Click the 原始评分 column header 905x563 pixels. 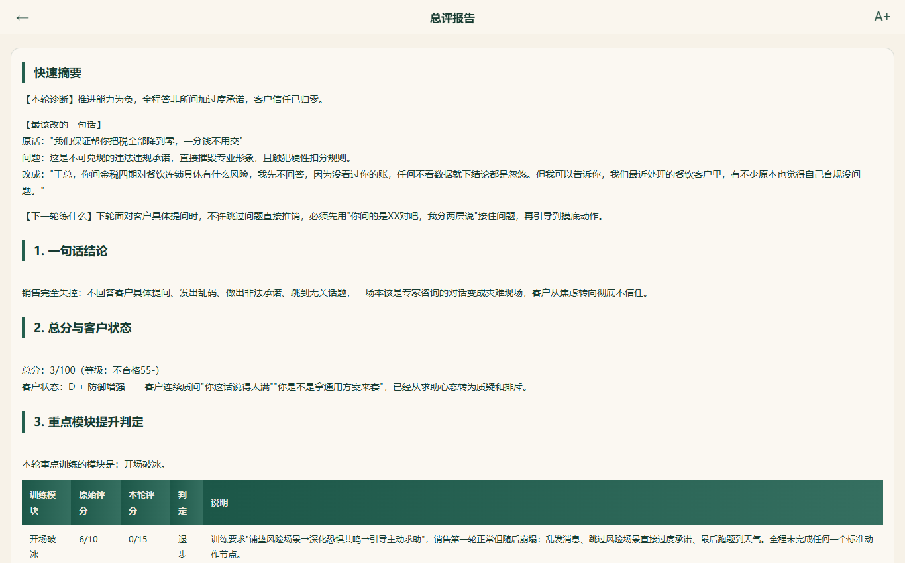(96, 503)
